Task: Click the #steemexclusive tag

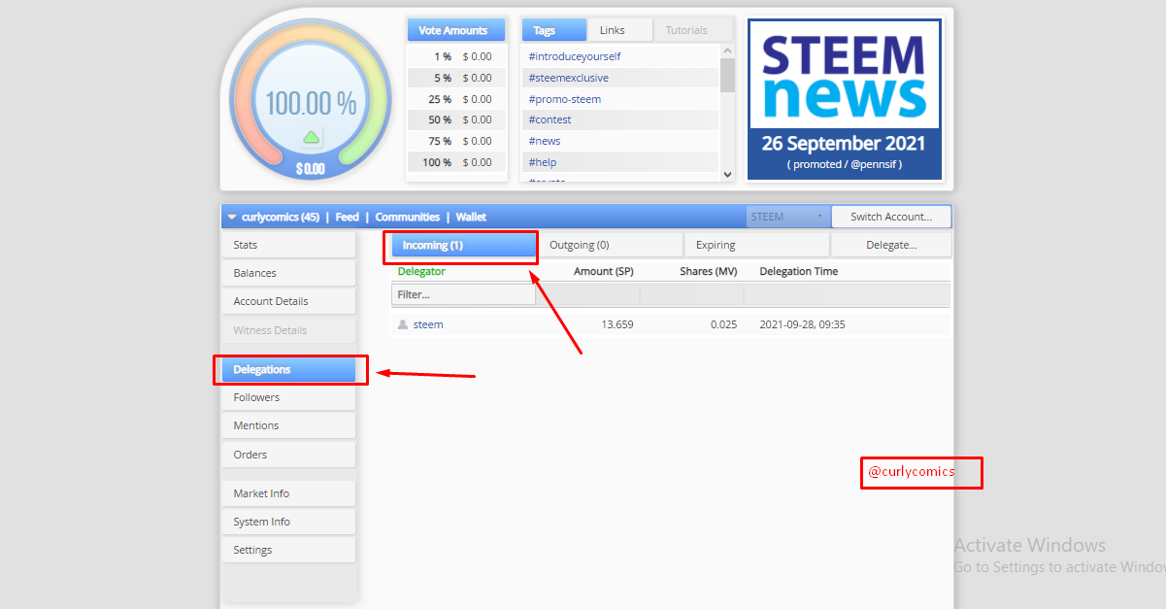Action: (x=568, y=78)
